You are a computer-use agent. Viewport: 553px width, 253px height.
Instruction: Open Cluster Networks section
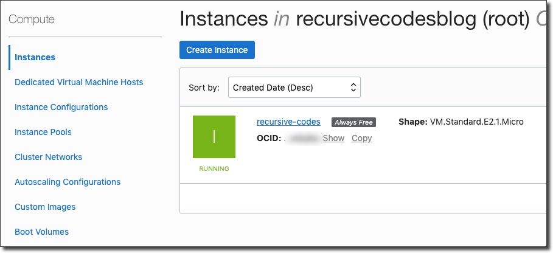(48, 157)
